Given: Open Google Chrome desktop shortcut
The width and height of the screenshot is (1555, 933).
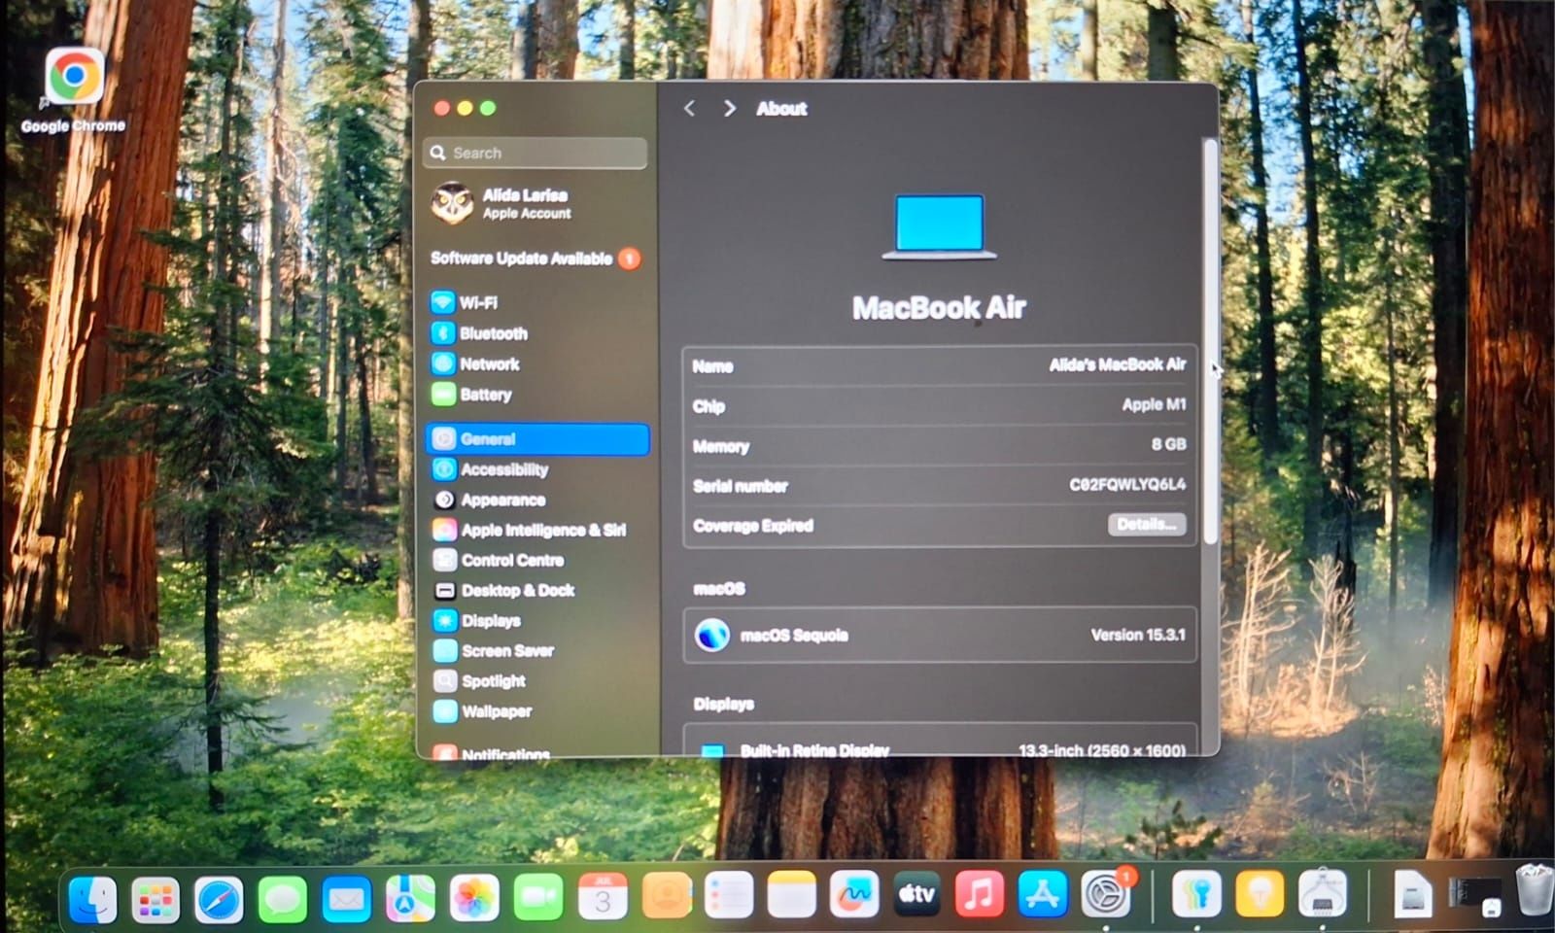Looking at the screenshot, I should pos(74,89).
